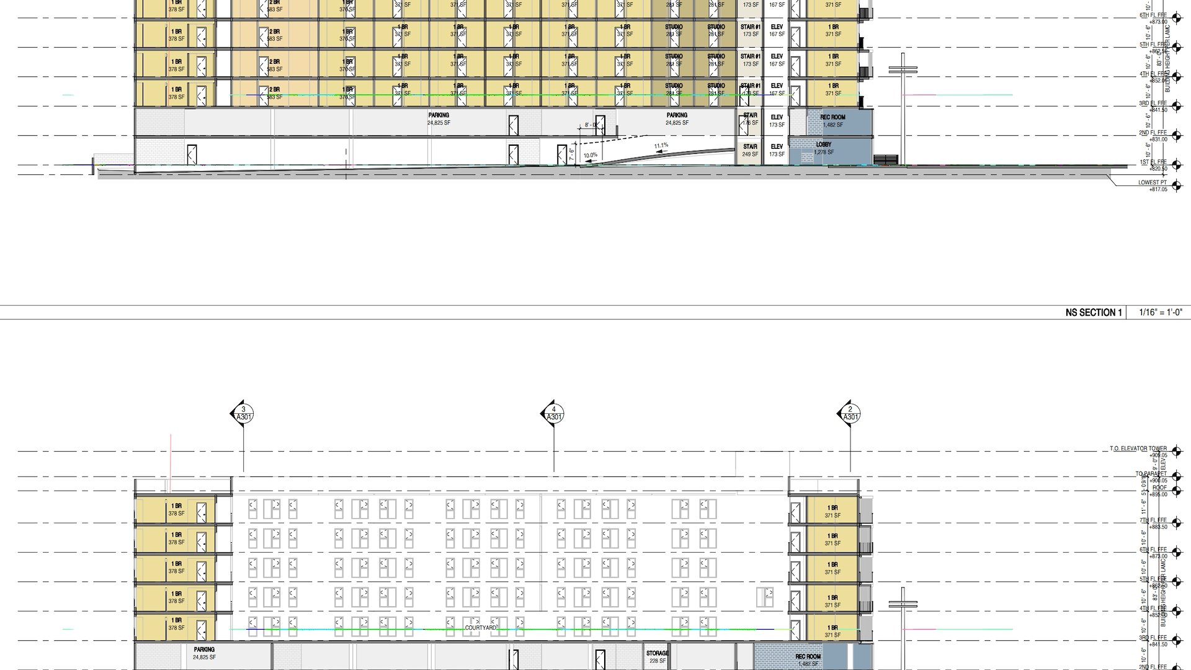Click the LOBBY 1,278 SF room label
1191x670 pixels.
pos(823,148)
